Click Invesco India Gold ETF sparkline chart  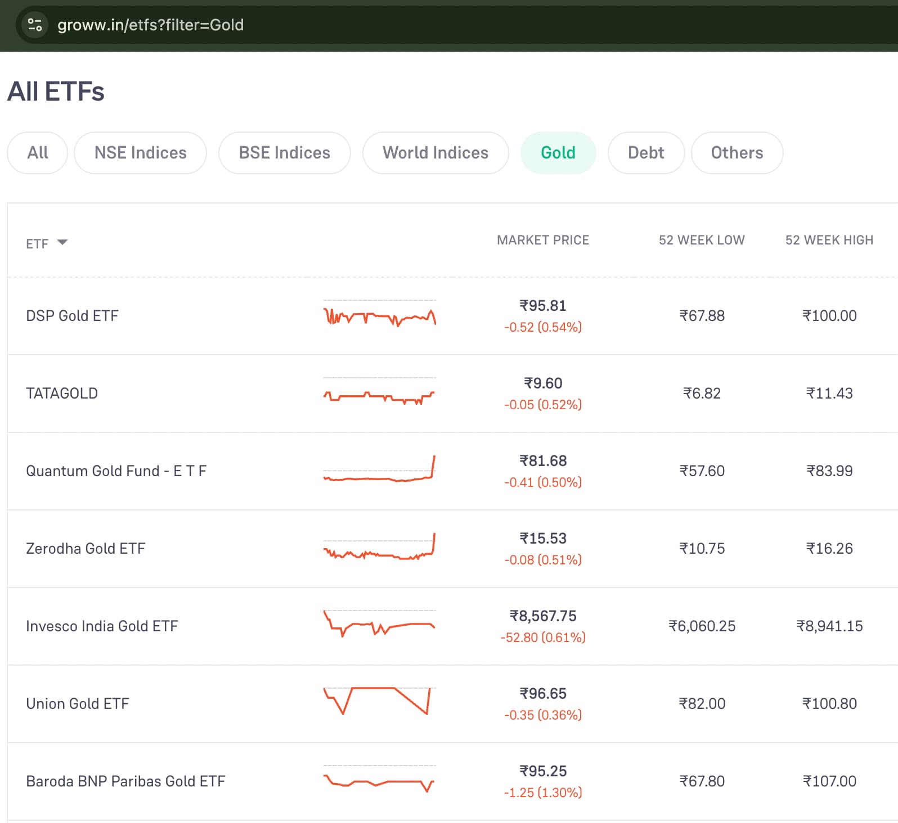coord(380,624)
